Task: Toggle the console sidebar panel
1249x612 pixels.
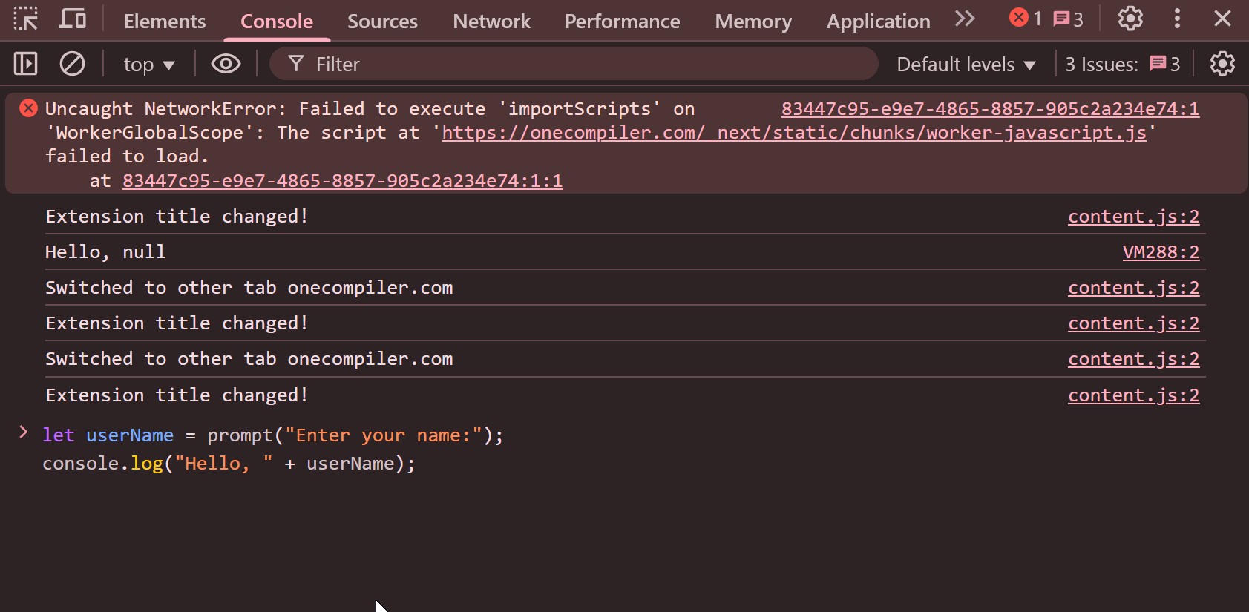Action: point(26,65)
